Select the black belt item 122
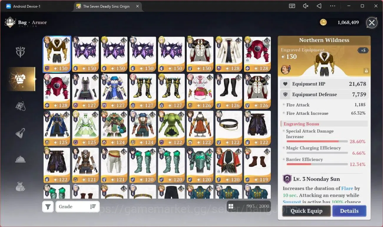 [x=229, y=128]
